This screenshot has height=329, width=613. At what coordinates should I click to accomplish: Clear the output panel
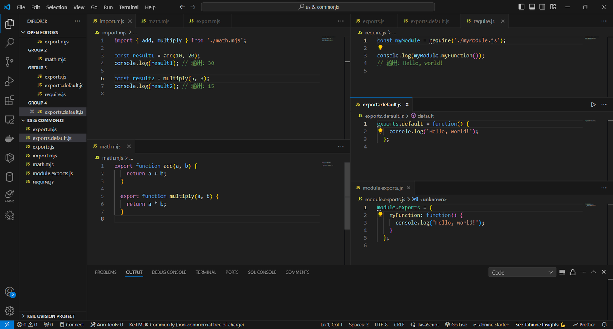562,272
